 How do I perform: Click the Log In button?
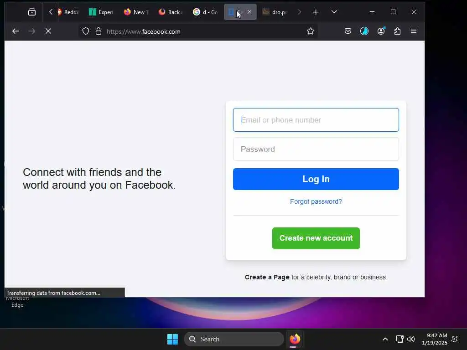click(x=316, y=179)
